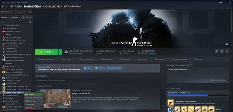The image size is (233, 112).
Task: Open the pistol specialist achievement icon
Action: (171, 103)
